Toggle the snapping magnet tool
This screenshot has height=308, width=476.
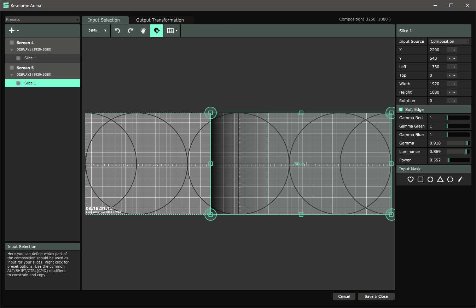tap(157, 31)
